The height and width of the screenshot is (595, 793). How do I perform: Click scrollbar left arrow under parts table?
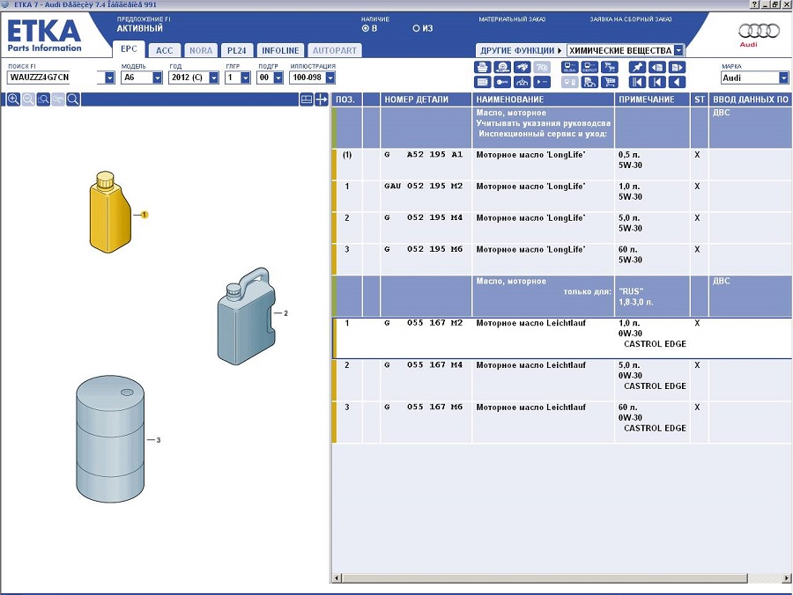337,577
